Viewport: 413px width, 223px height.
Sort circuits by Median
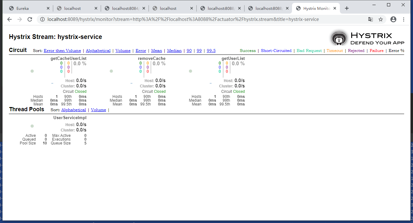pyautogui.click(x=174, y=51)
